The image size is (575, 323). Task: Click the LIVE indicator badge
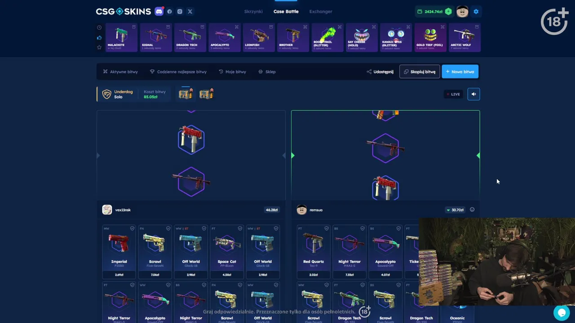click(453, 94)
